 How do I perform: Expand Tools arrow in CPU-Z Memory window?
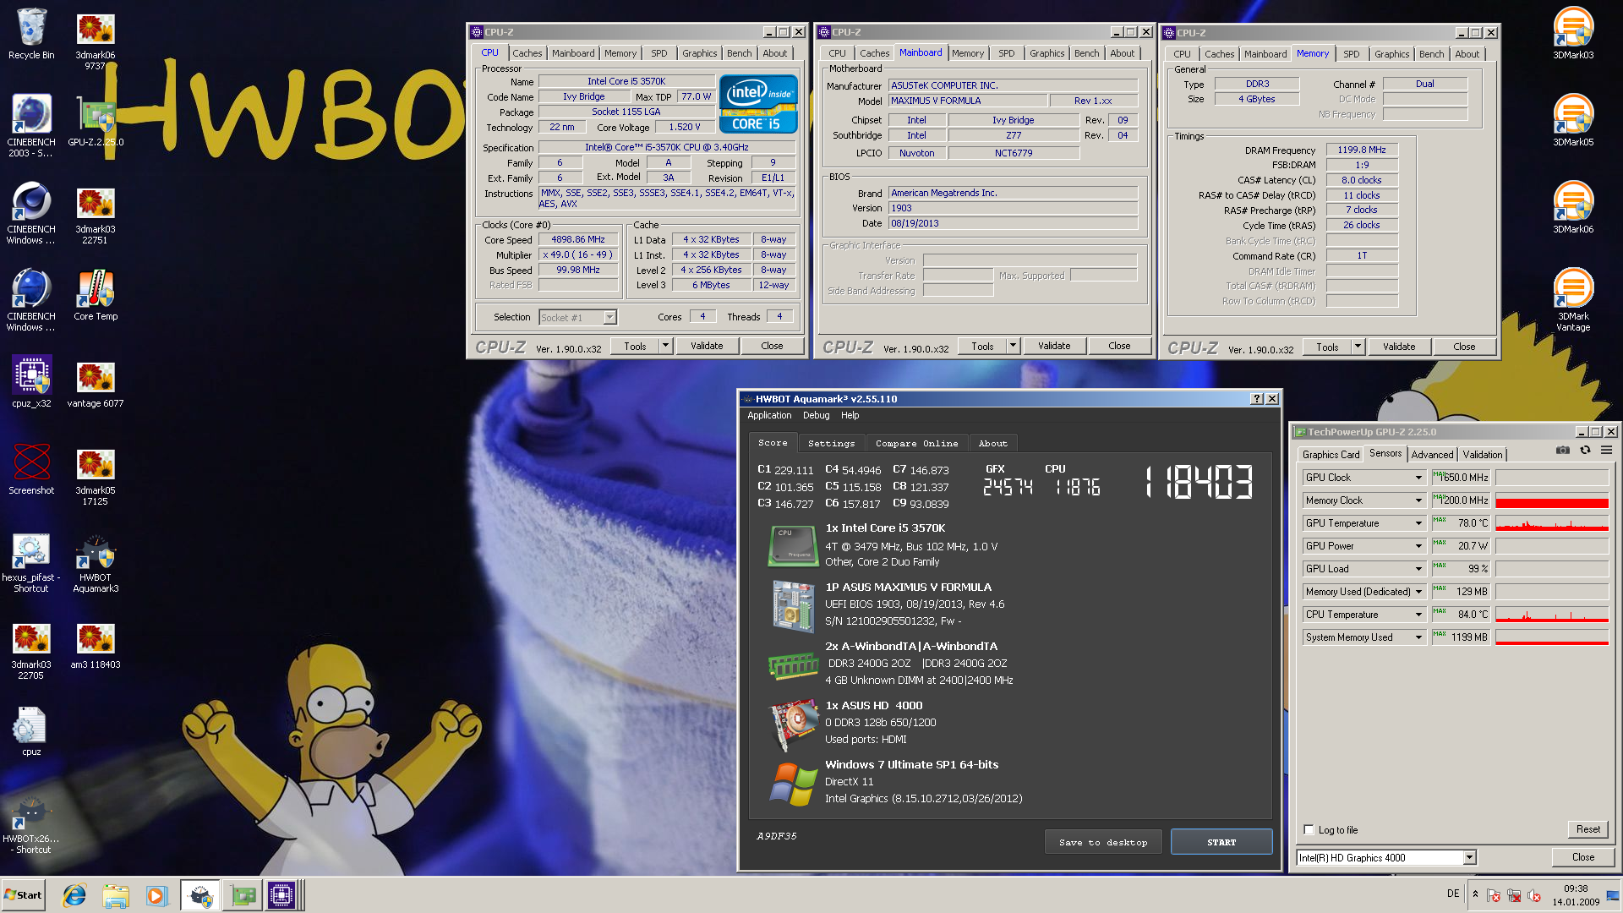click(1358, 346)
